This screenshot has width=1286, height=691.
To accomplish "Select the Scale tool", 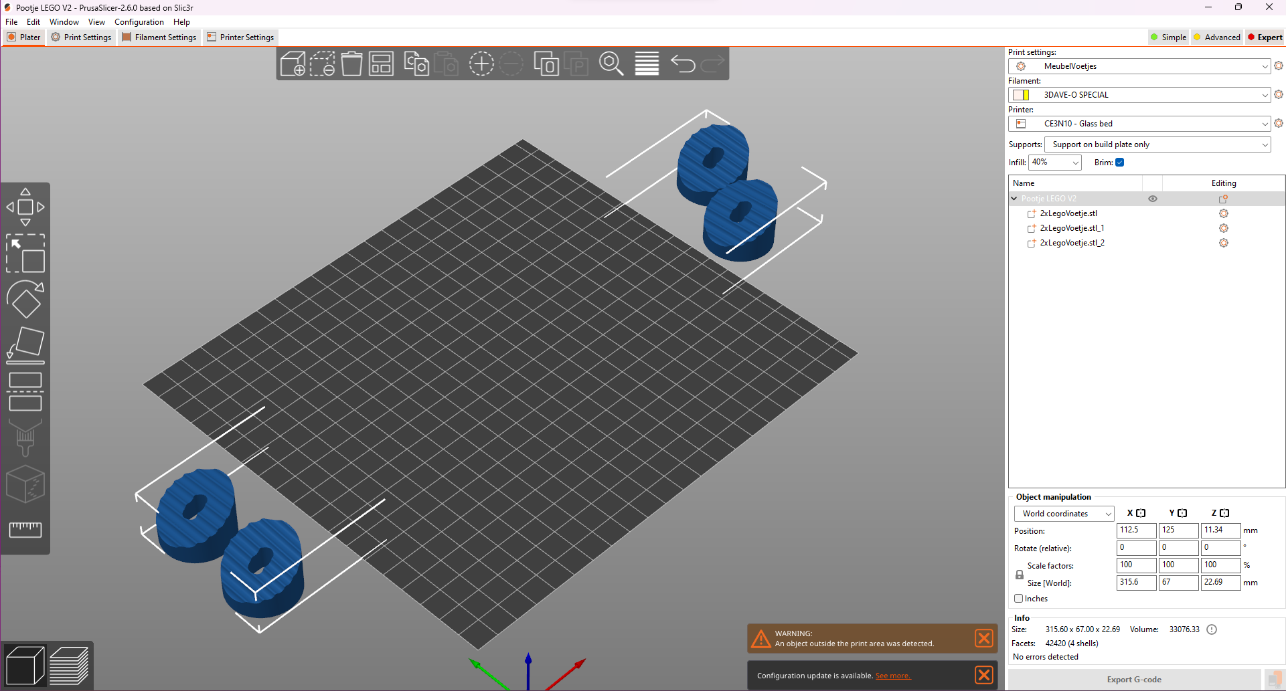I will [25, 254].
